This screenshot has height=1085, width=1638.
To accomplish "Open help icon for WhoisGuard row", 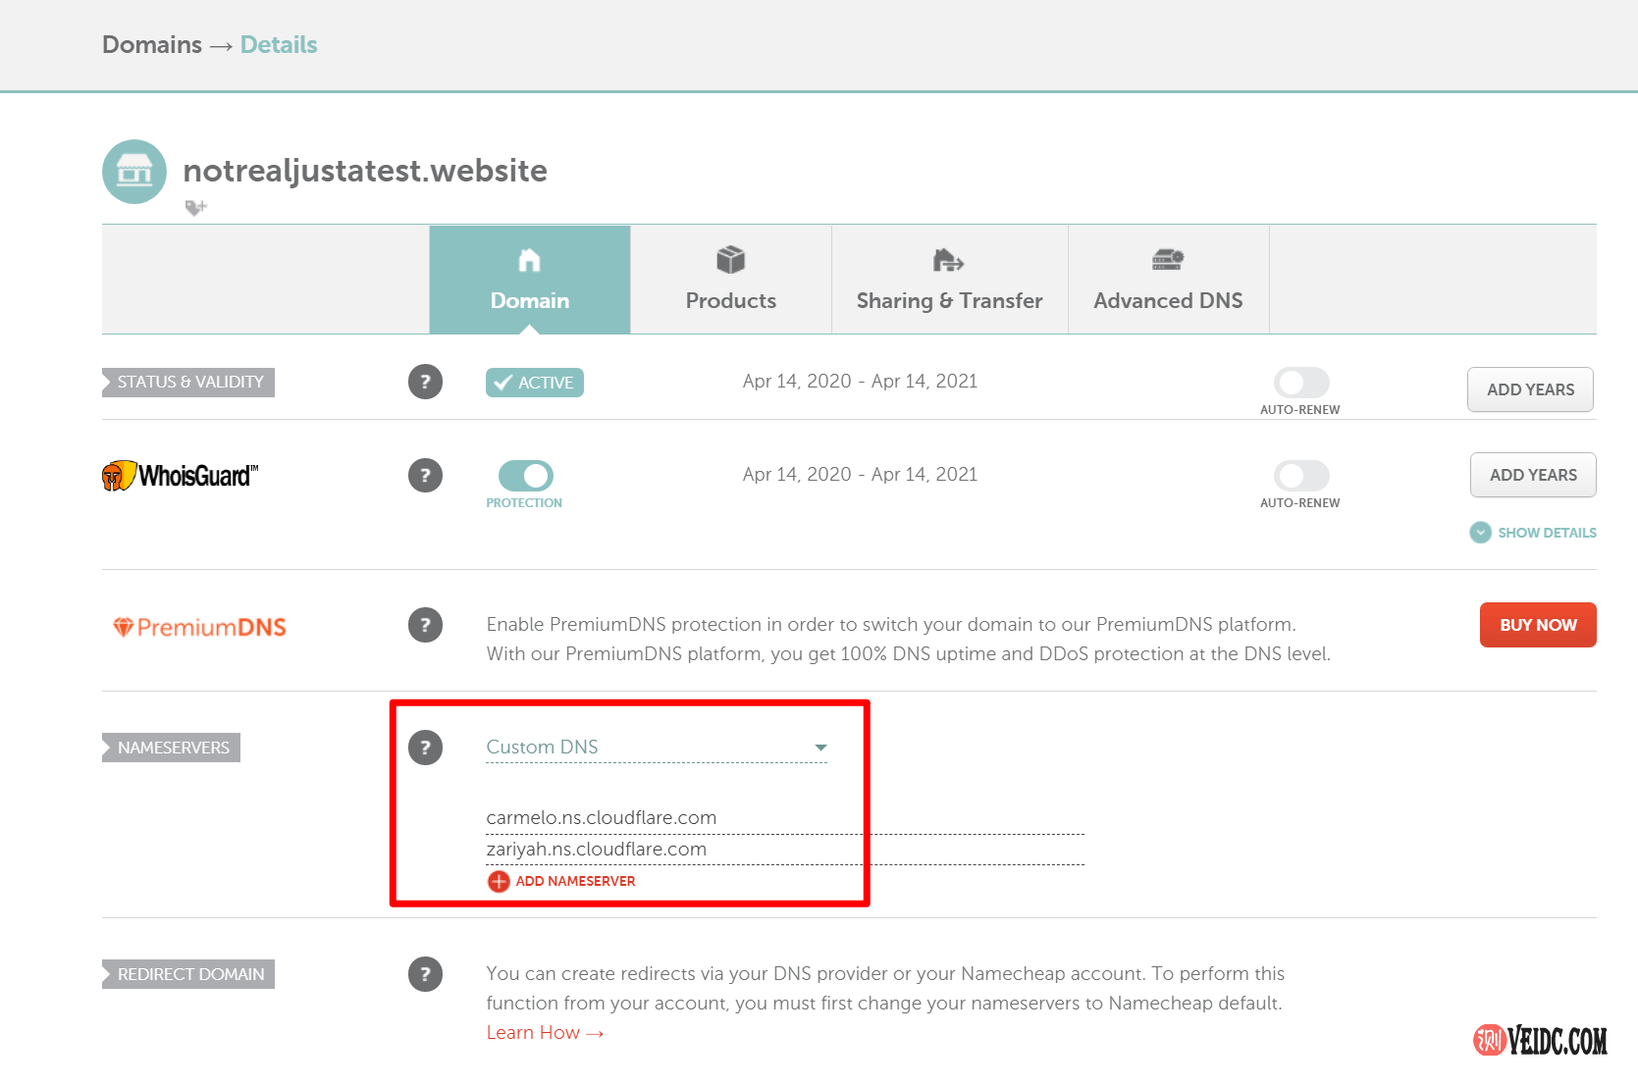I will [425, 476].
